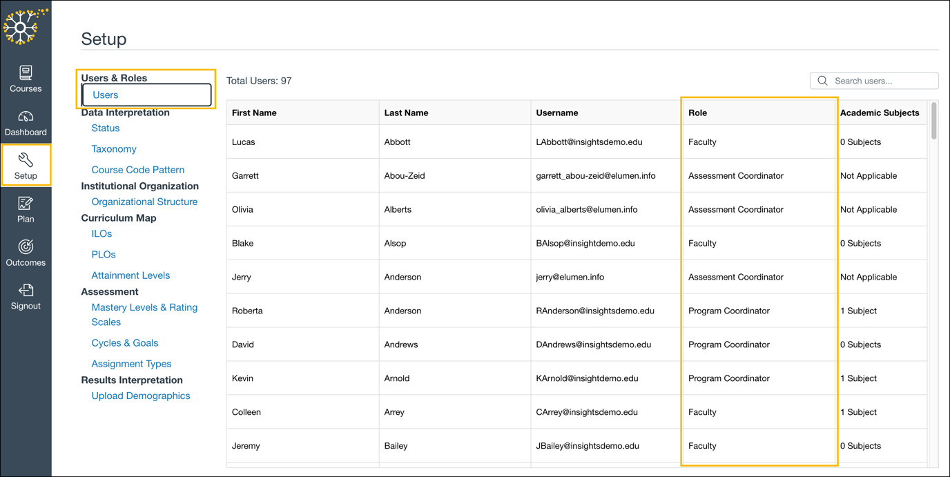Click the search magnifier icon

pyautogui.click(x=822, y=80)
